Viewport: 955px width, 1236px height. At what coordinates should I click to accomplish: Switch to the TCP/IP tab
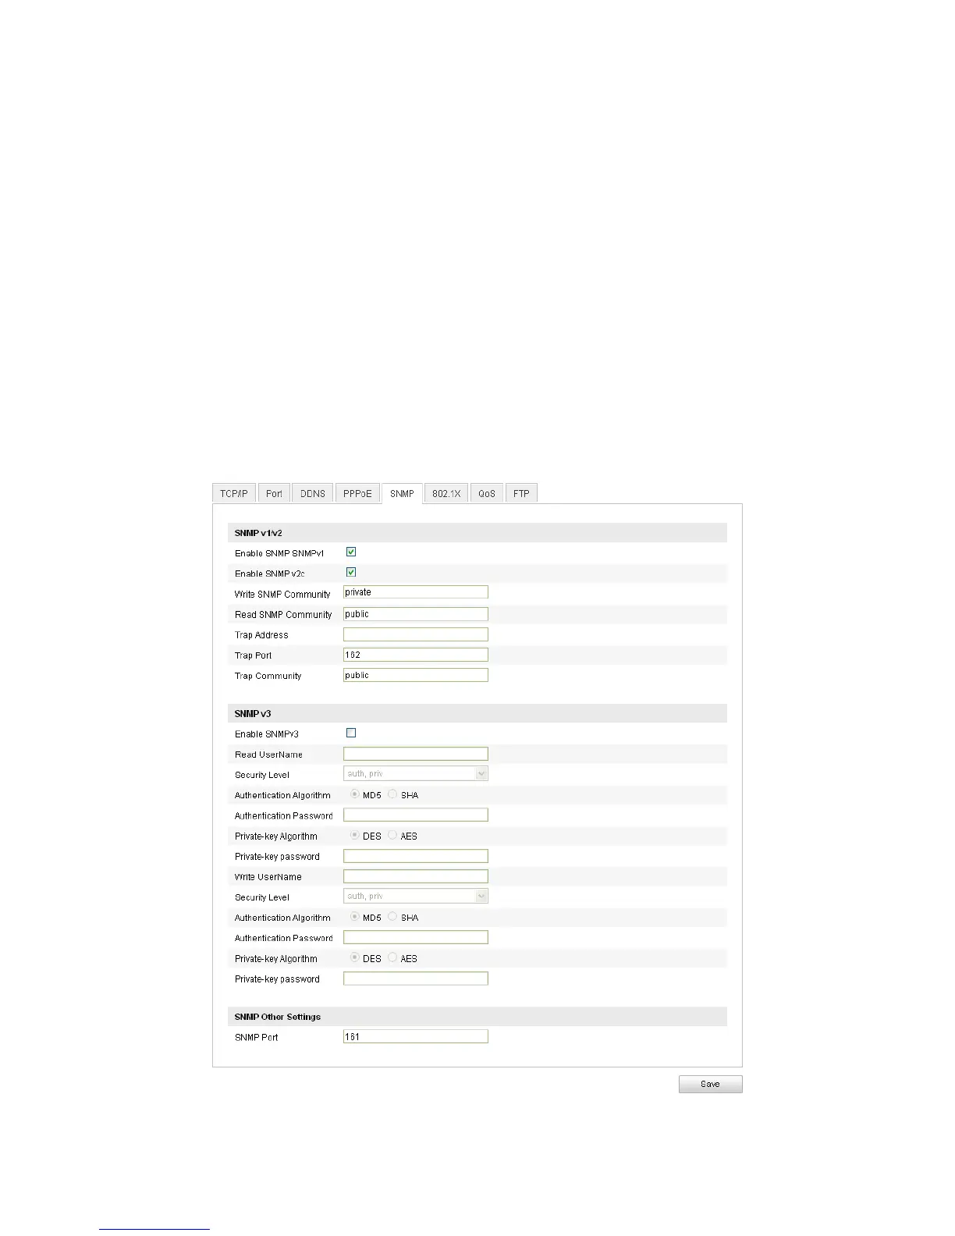(234, 494)
